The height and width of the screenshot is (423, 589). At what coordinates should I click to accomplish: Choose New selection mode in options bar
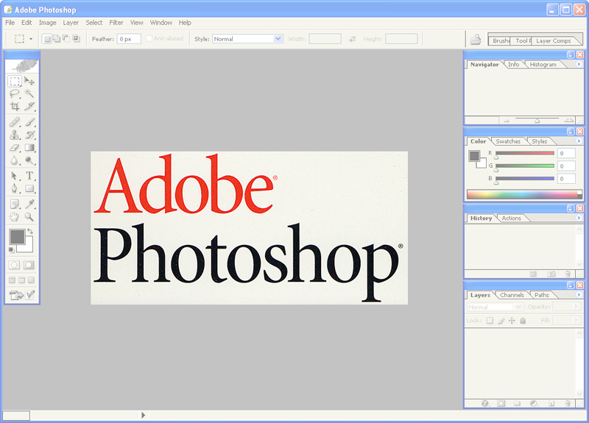[47, 39]
